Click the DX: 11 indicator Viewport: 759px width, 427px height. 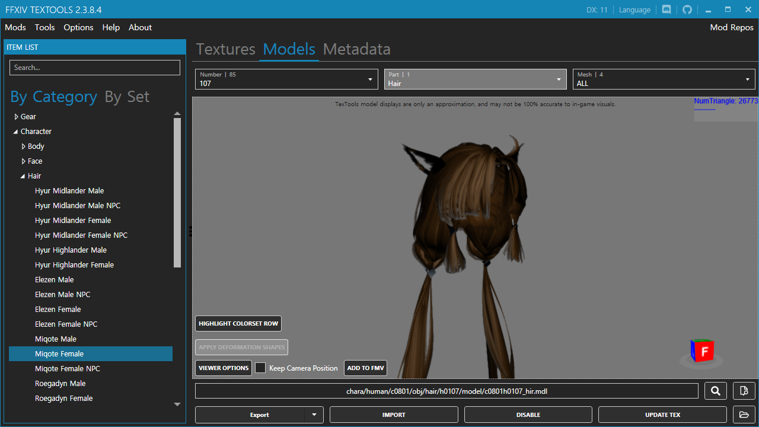point(597,9)
